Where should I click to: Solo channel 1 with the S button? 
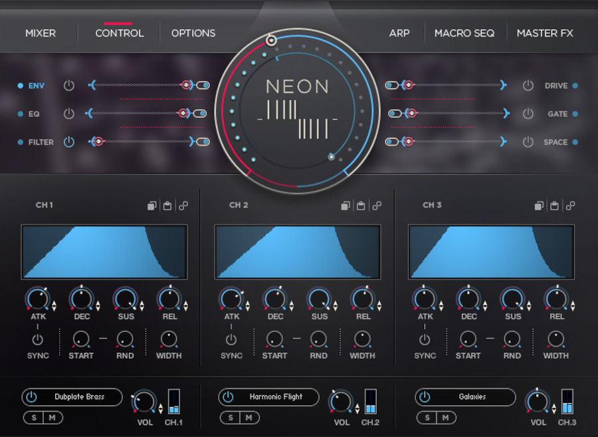(33, 418)
